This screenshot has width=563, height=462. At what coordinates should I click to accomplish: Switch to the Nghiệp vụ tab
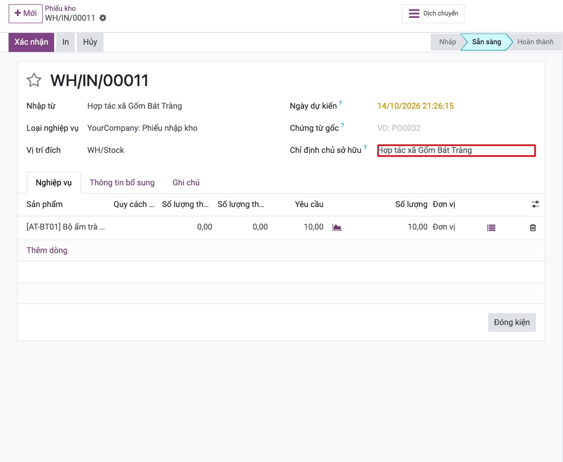pyautogui.click(x=54, y=183)
